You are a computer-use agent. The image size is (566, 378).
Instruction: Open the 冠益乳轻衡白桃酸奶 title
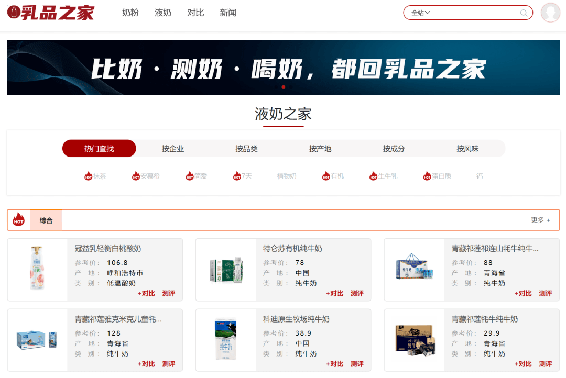coord(108,249)
